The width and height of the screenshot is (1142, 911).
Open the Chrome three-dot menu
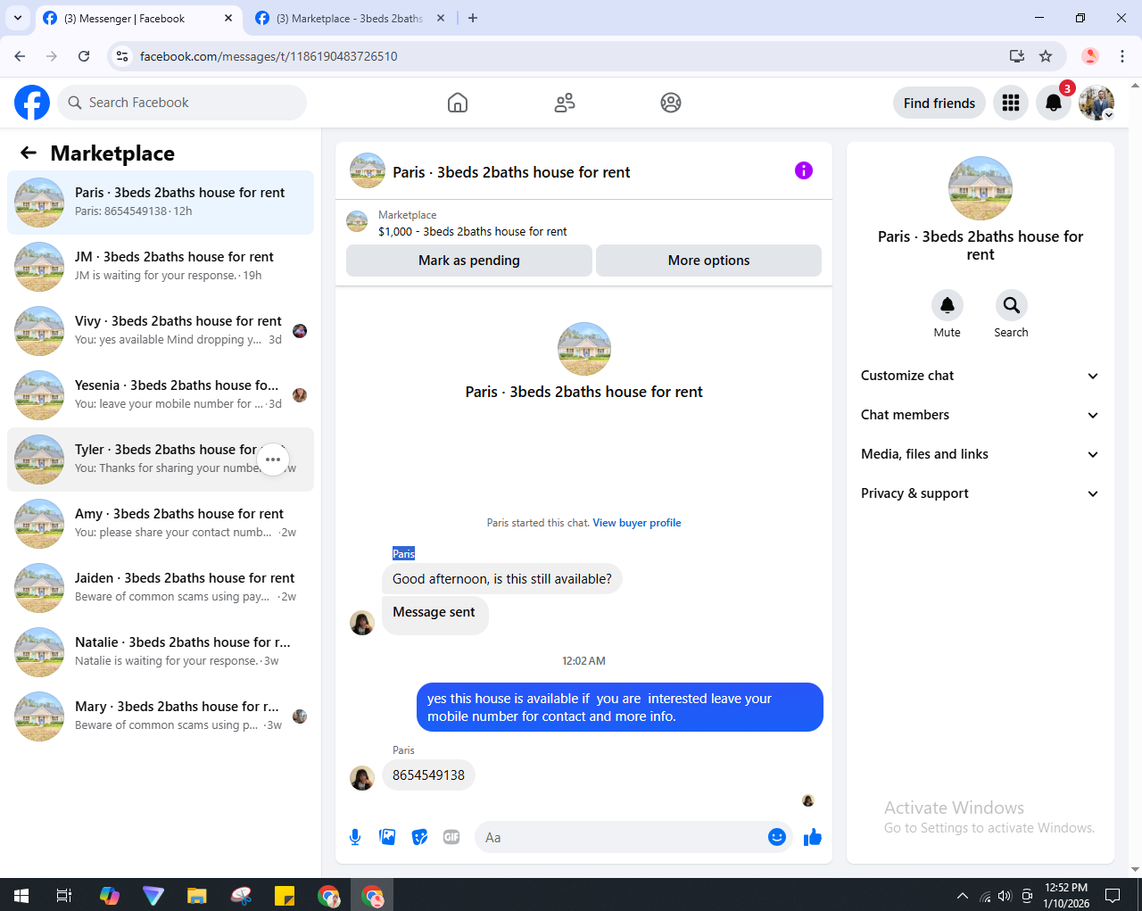click(x=1122, y=56)
